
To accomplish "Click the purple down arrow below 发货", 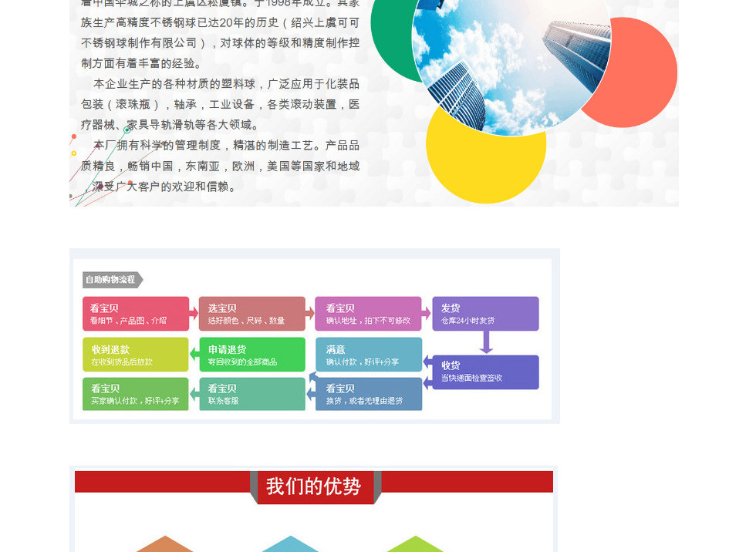I will pos(486,342).
